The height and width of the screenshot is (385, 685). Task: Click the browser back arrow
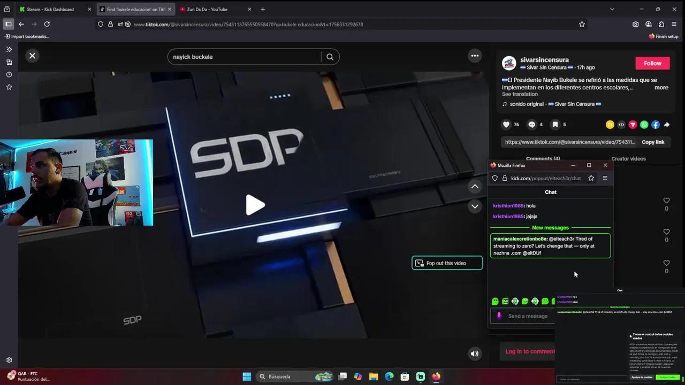21,24
